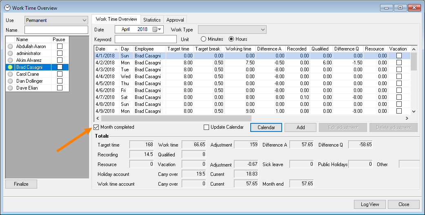
Task: Click the green status icon beside Brad Casagni
Action: pyautogui.click(x=10, y=67)
